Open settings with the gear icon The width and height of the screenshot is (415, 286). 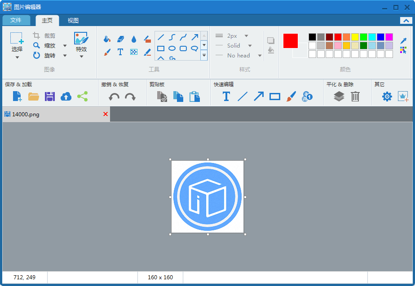point(387,97)
